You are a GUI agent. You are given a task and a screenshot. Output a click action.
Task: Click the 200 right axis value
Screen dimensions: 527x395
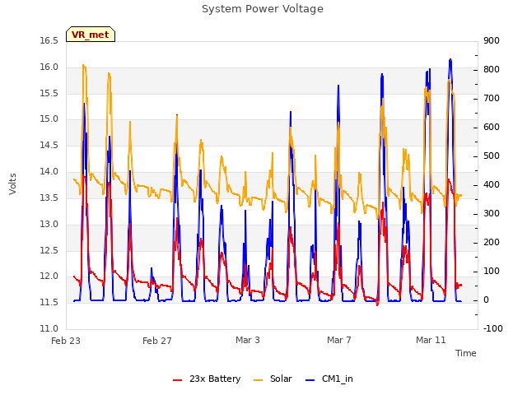492,243
